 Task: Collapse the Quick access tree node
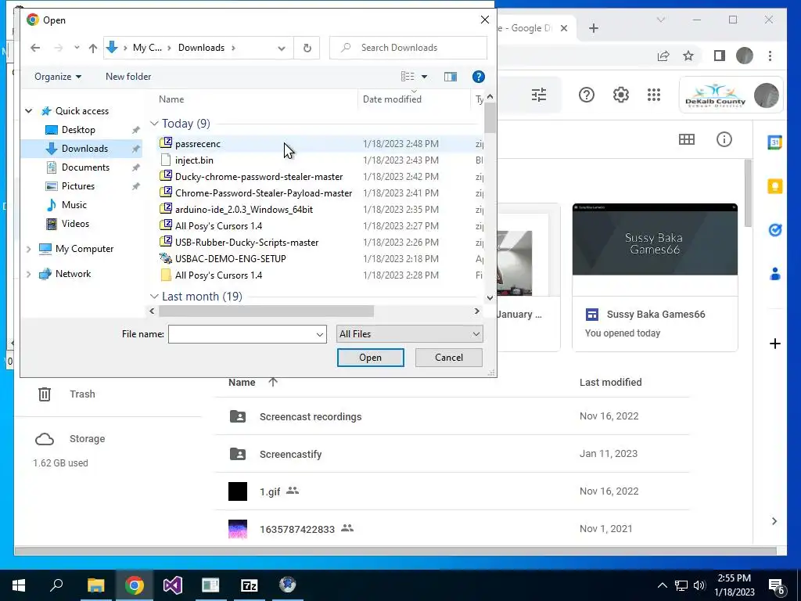(29, 111)
